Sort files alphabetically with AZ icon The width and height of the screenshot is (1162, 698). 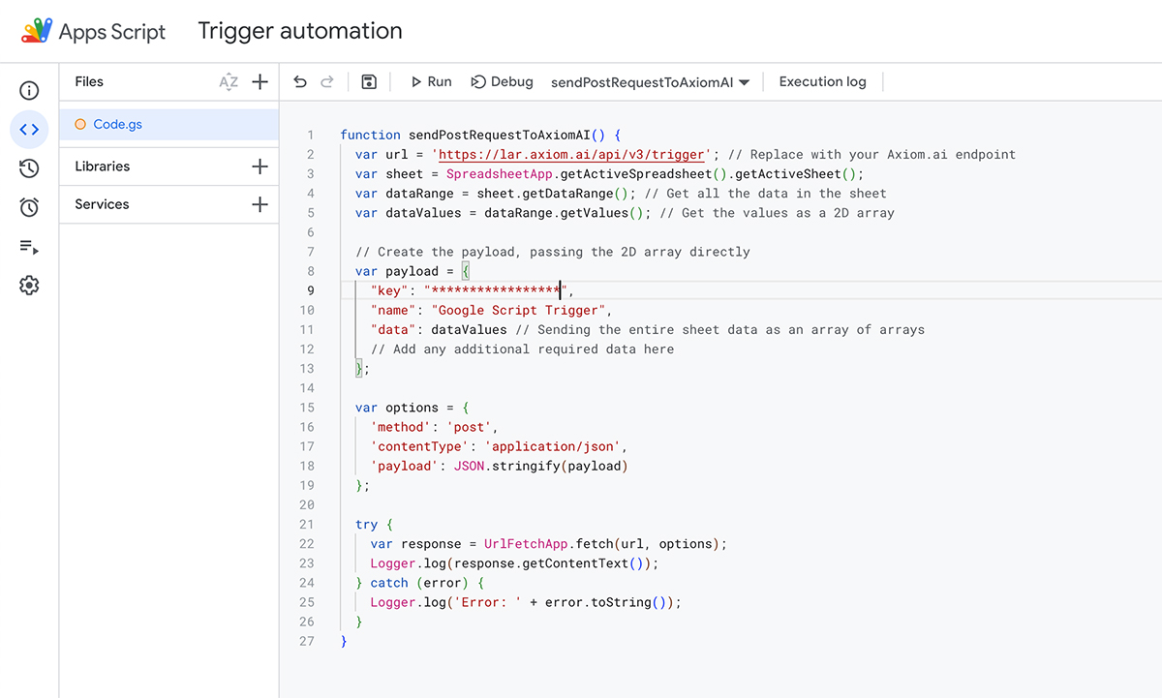229,82
